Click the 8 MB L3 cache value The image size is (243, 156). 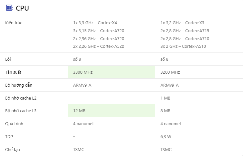(165, 111)
